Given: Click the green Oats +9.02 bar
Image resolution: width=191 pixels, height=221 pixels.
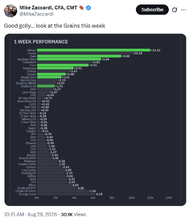Looking at the screenshot, I should coord(79,56).
